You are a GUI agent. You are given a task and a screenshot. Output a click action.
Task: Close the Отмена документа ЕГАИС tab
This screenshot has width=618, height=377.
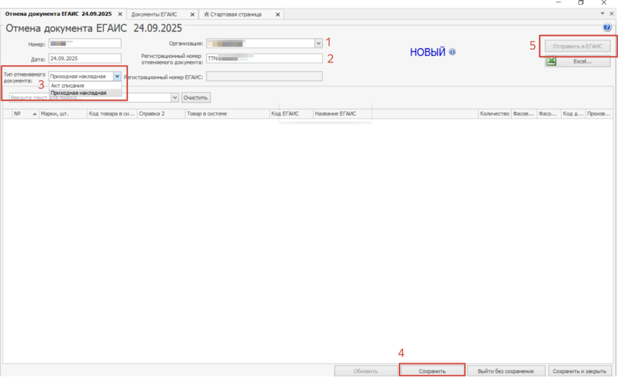click(120, 14)
